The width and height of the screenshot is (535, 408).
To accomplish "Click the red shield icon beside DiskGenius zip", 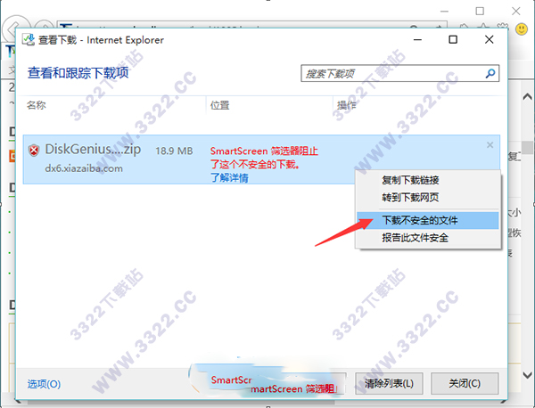I will (x=34, y=150).
